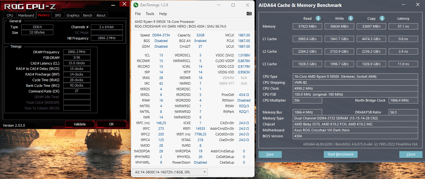Open the Bench tab in CPU-Z

(88, 15)
